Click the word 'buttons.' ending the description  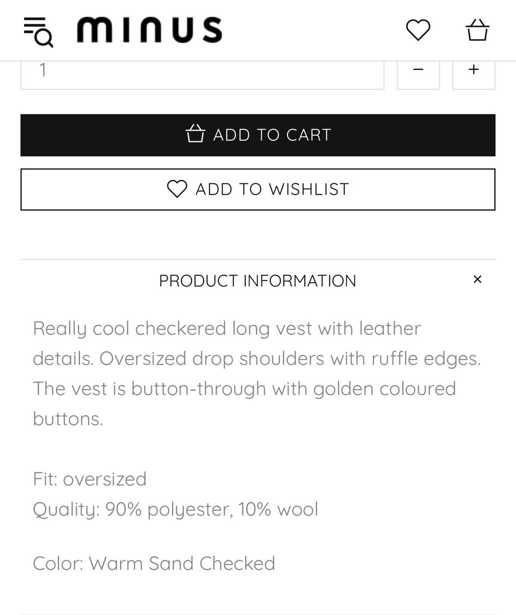pos(68,419)
